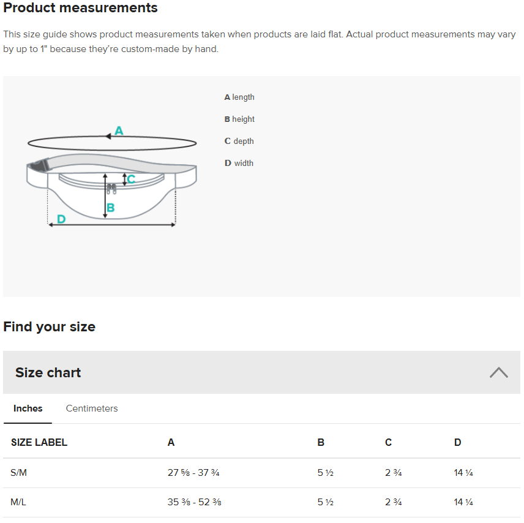This screenshot has width=524, height=523.
Task: Click the Size chart accordion header title
Action: pos(48,372)
